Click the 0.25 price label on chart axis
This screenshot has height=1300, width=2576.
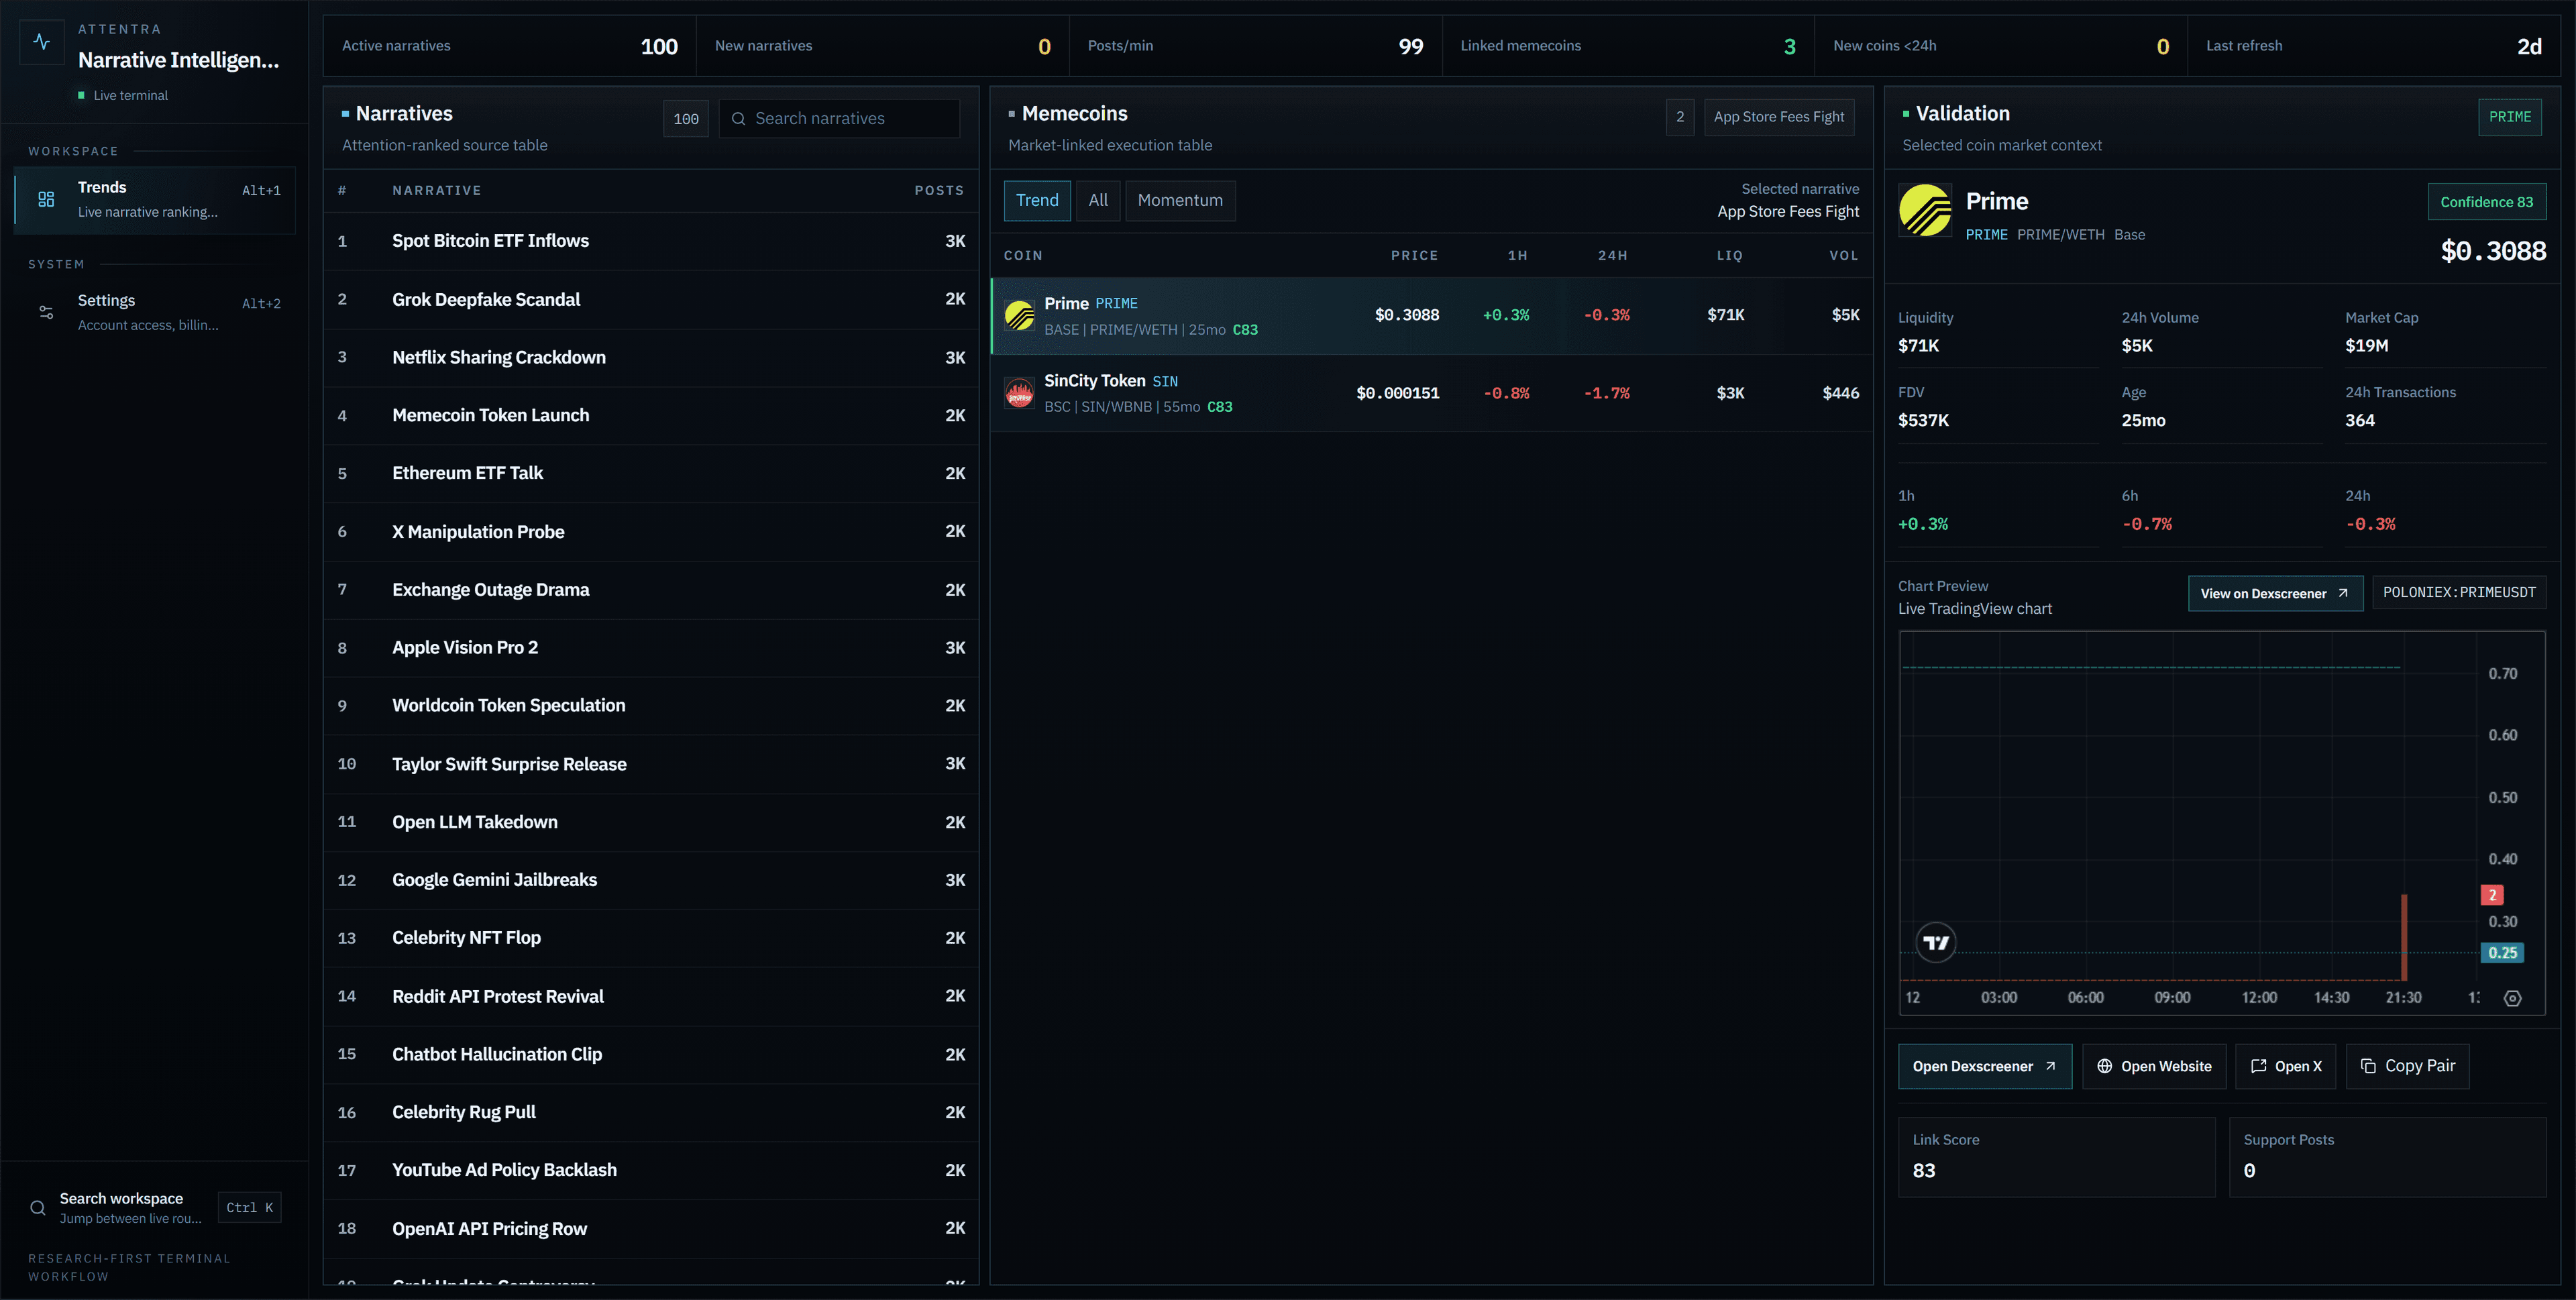2502,953
